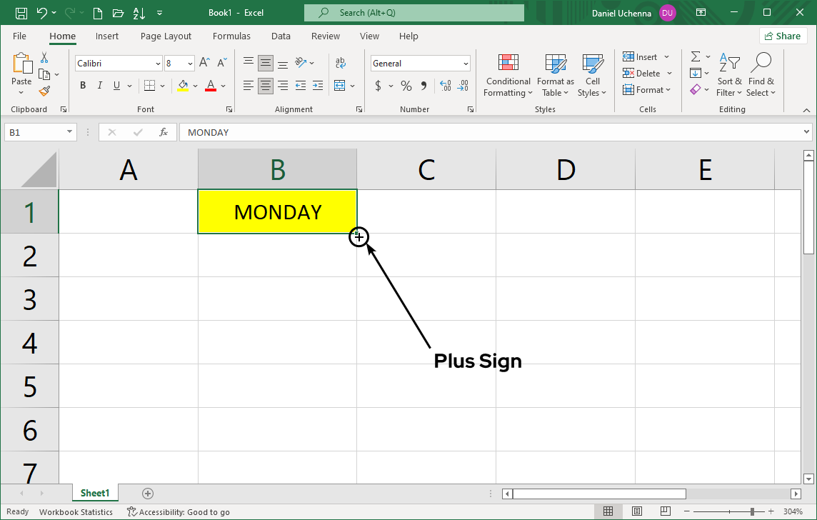
Task: Open the Page Layout tab
Action: click(166, 36)
